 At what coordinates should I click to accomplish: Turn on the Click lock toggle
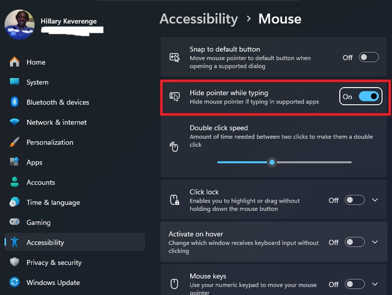coord(354,200)
